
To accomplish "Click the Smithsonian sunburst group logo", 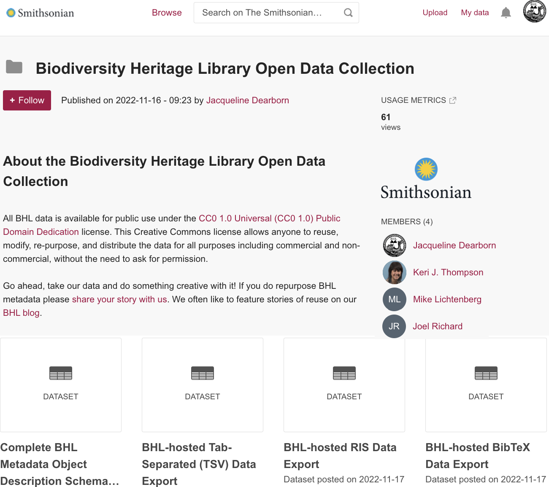I will click(x=426, y=170).
